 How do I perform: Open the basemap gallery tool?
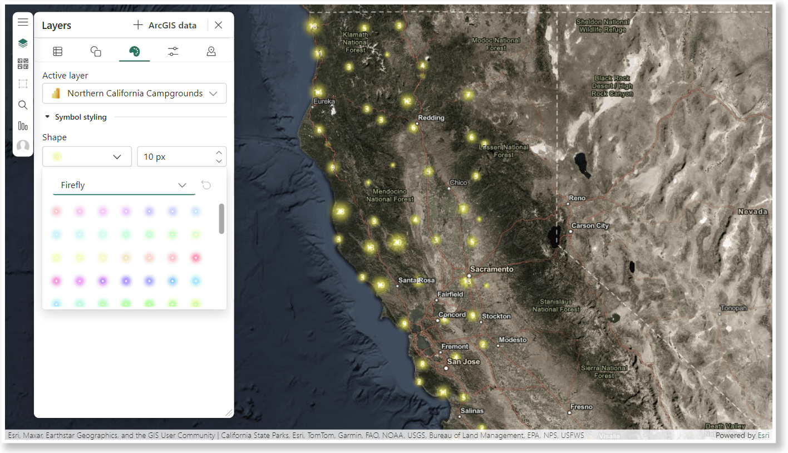pos(23,63)
